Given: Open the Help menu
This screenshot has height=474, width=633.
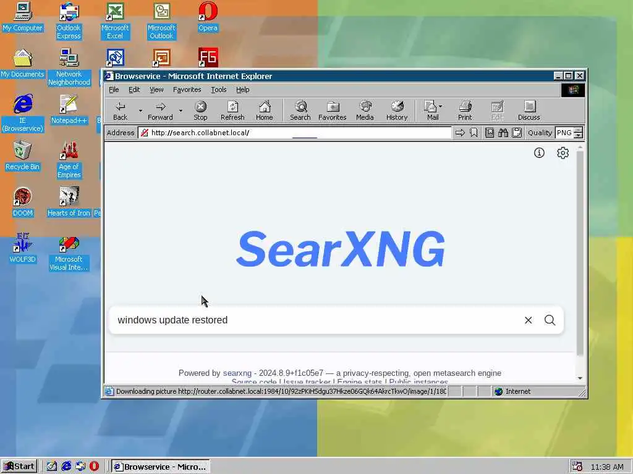Looking at the screenshot, I should (x=242, y=89).
